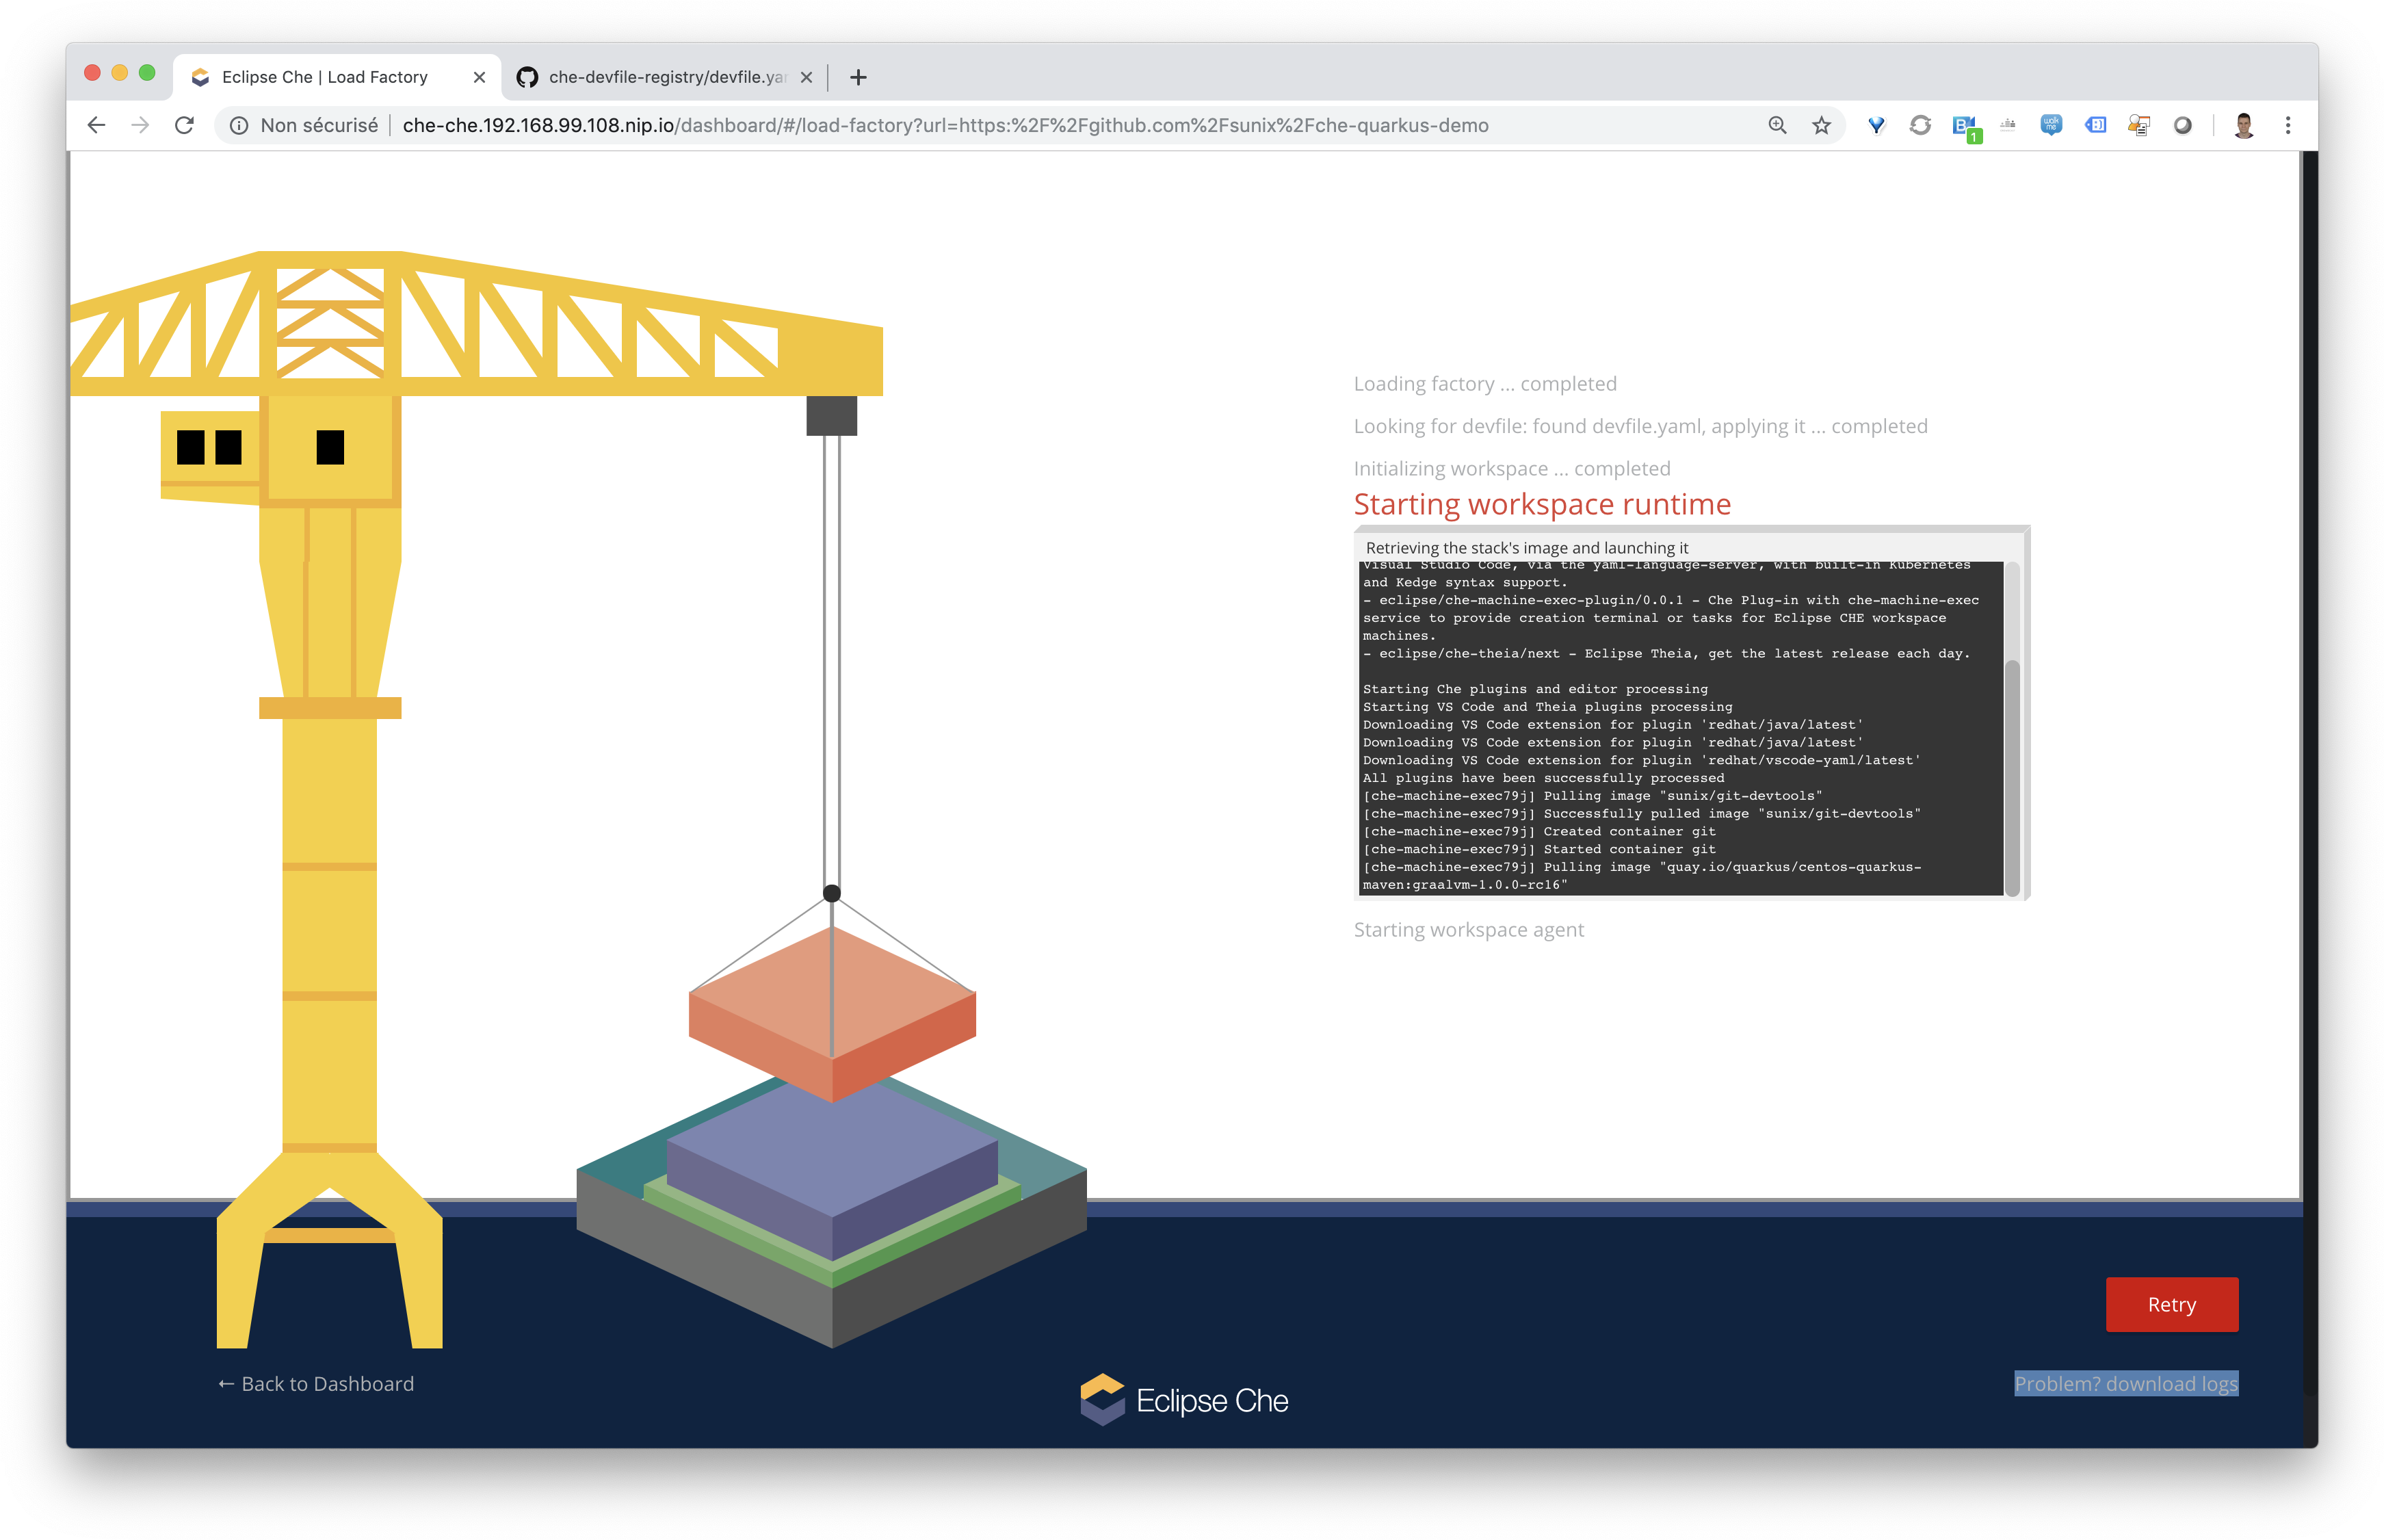Open the Chrome three-dot menu
Image resolution: width=2384 pixels, height=1540 pixels.
(2288, 125)
